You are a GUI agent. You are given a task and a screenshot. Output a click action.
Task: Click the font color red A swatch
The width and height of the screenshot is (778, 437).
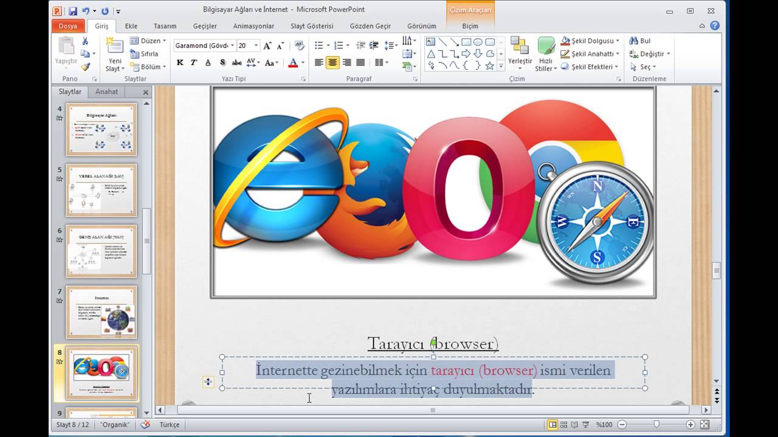point(293,63)
